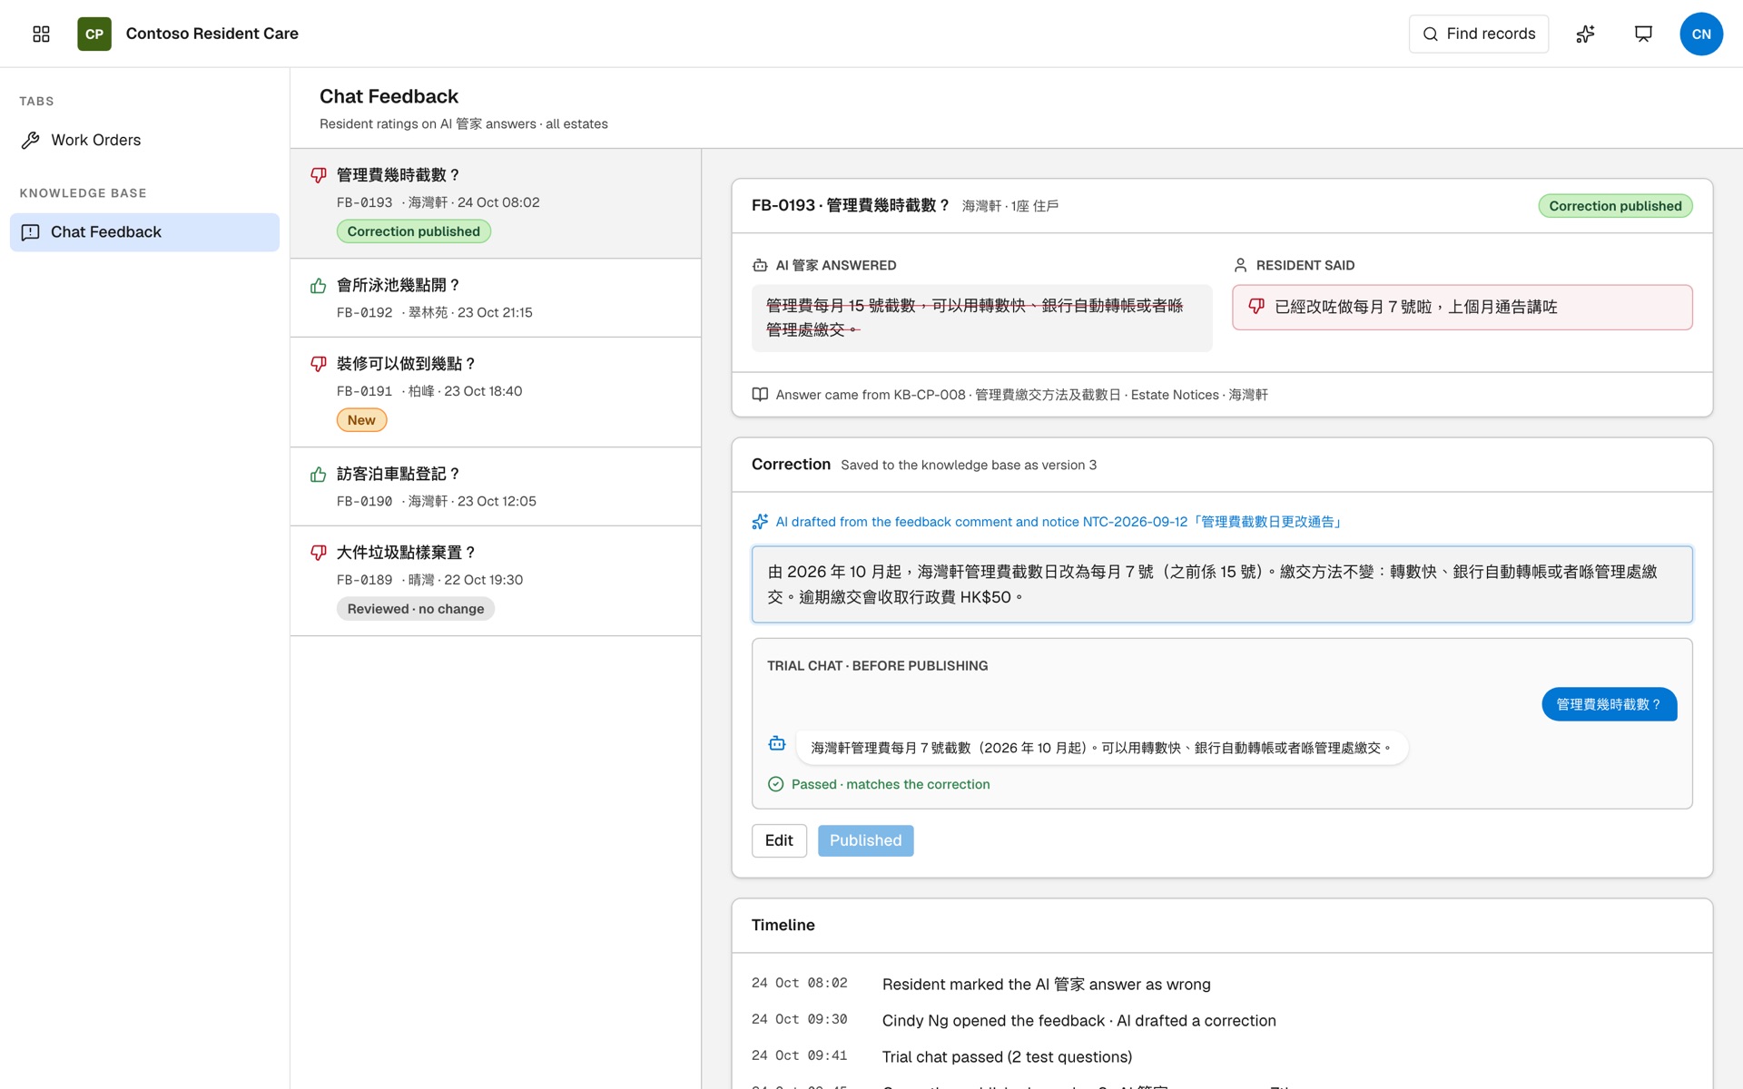Click thumbs-down icon on 裝修可以做到幾點 item
The height and width of the screenshot is (1089, 1743).
[x=318, y=364]
